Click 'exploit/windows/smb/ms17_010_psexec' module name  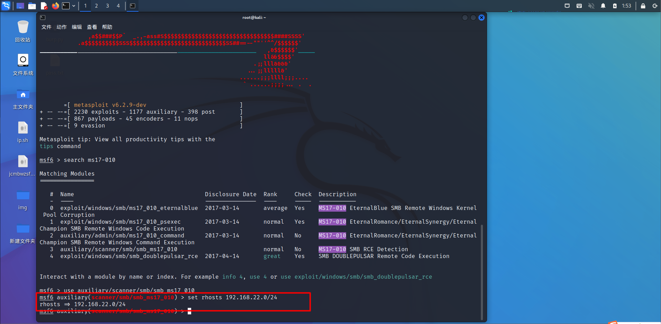point(121,222)
